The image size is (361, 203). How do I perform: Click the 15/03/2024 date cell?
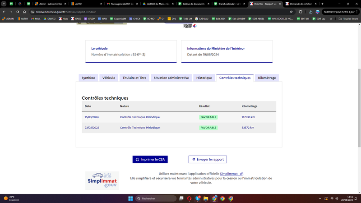click(x=92, y=117)
